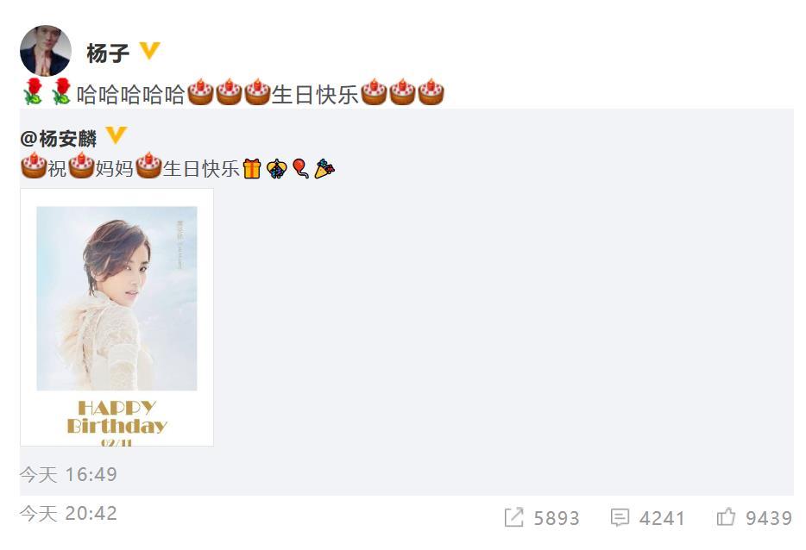Open the @杨安麟 mention link
Screen dimensions: 806x550
[59, 138]
